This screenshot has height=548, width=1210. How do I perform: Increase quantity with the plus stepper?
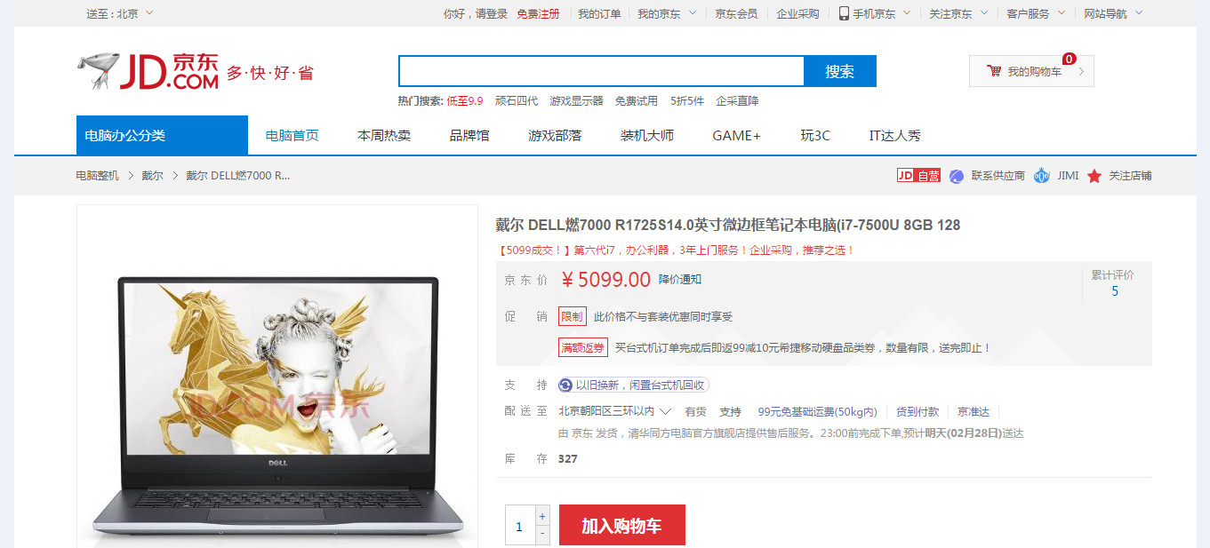click(x=542, y=516)
